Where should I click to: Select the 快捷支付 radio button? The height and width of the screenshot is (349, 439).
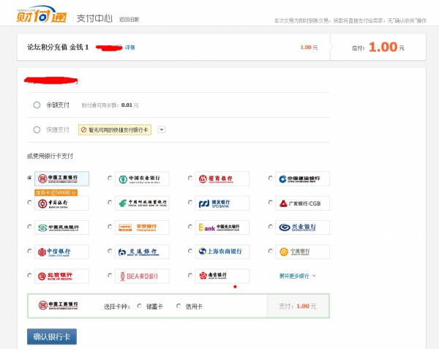pos(37,130)
